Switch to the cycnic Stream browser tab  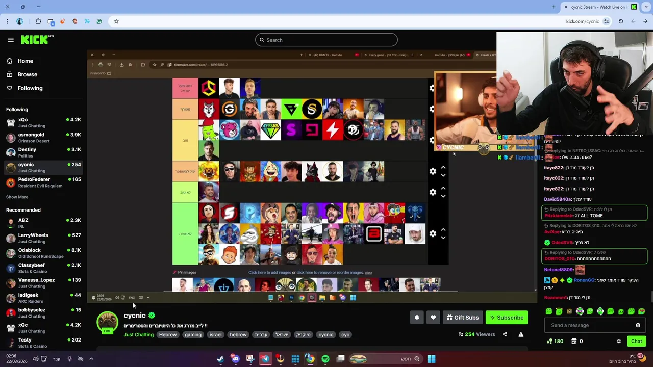coord(599,7)
